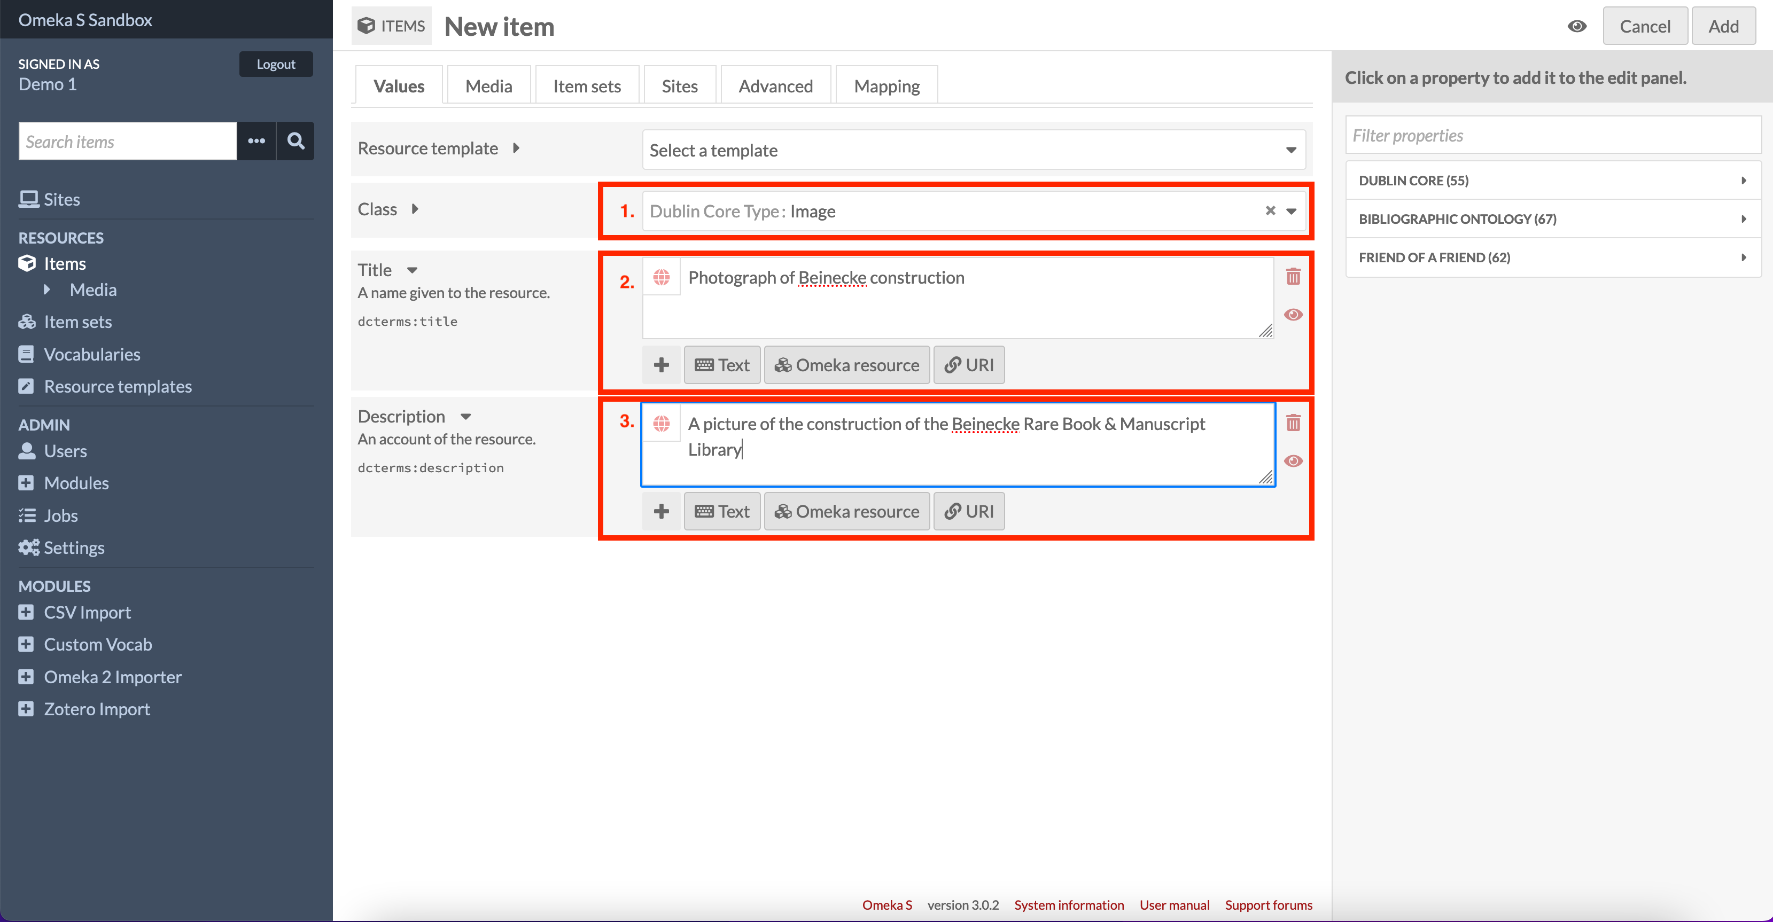
Task: Expand the Media submenu arrow in sidebar
Action: (x=47, y=290)
